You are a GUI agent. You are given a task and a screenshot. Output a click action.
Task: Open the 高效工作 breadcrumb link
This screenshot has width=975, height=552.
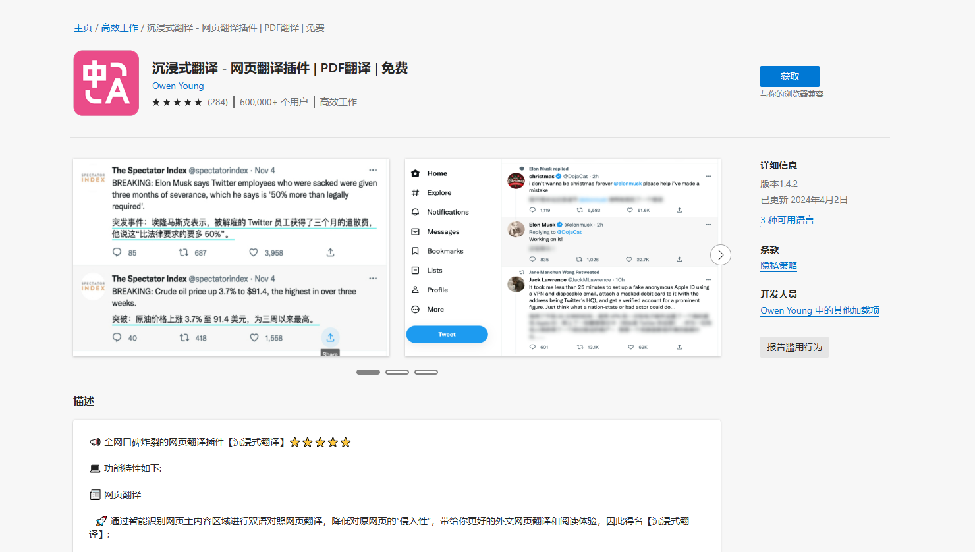pyautogui.click(x=119, y=28)
